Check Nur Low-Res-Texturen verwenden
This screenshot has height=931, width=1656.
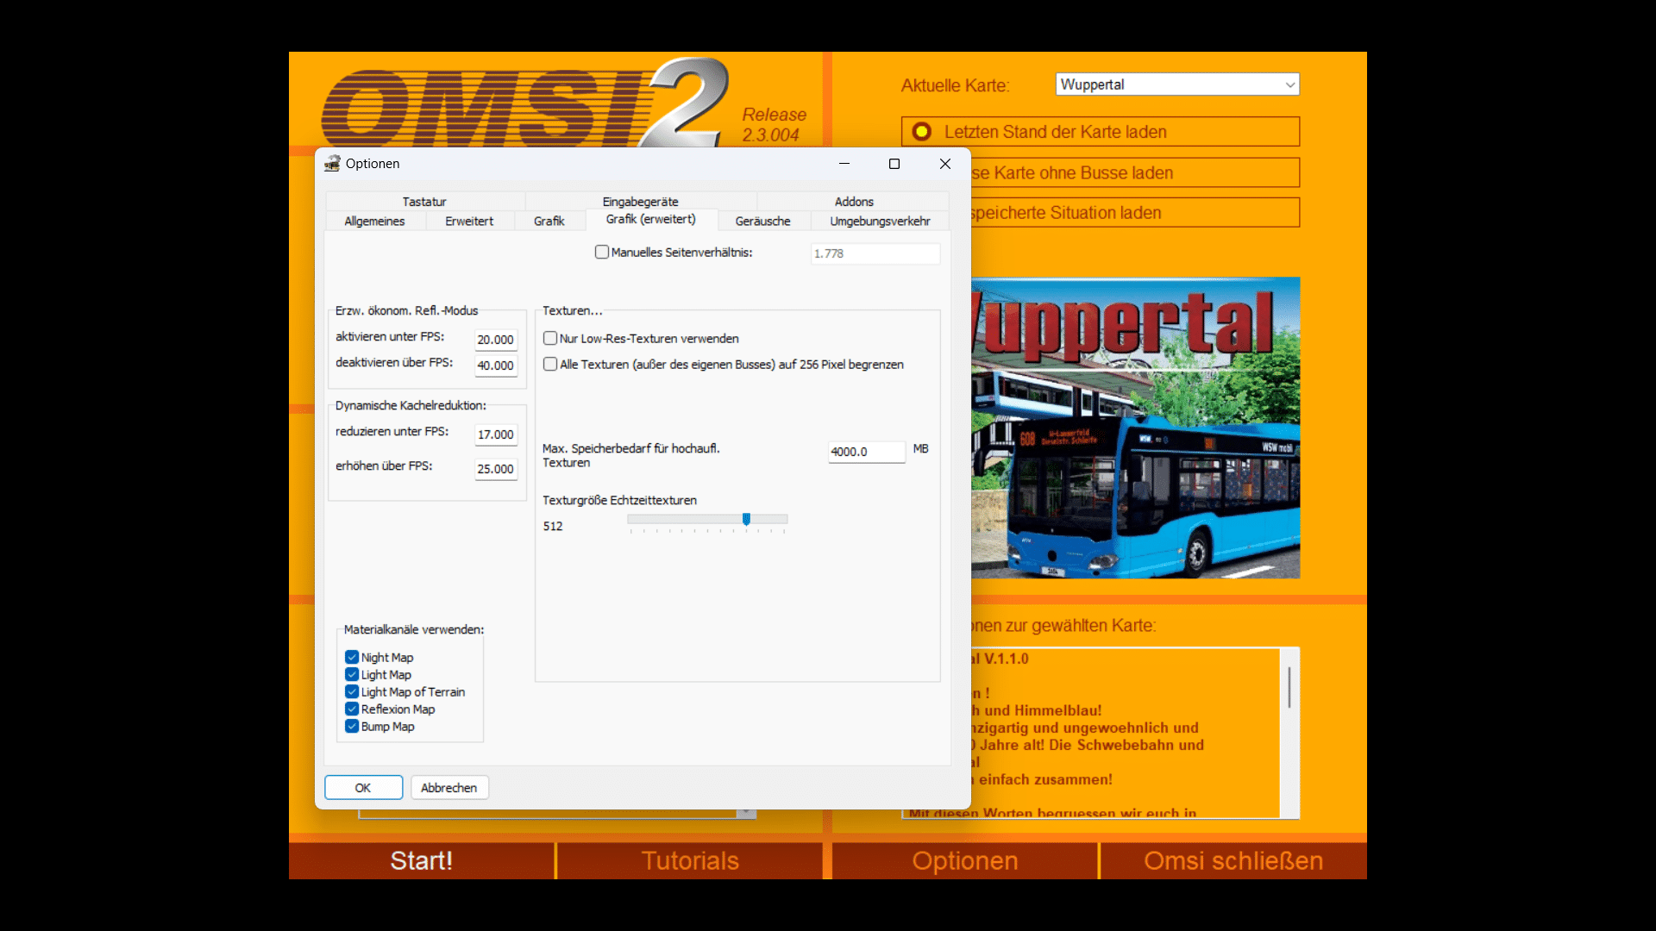550,339
